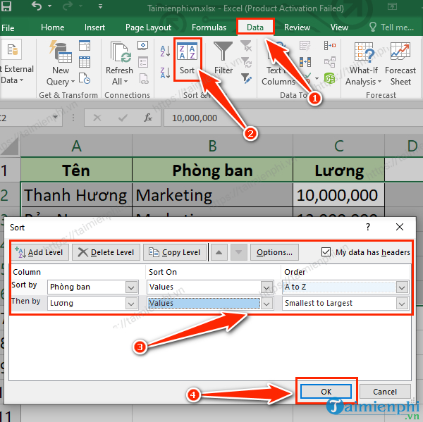This screenshot has height=422, width=423.
Task: Click the Save icon in quick access toolbar
Action: click(6, 6)
